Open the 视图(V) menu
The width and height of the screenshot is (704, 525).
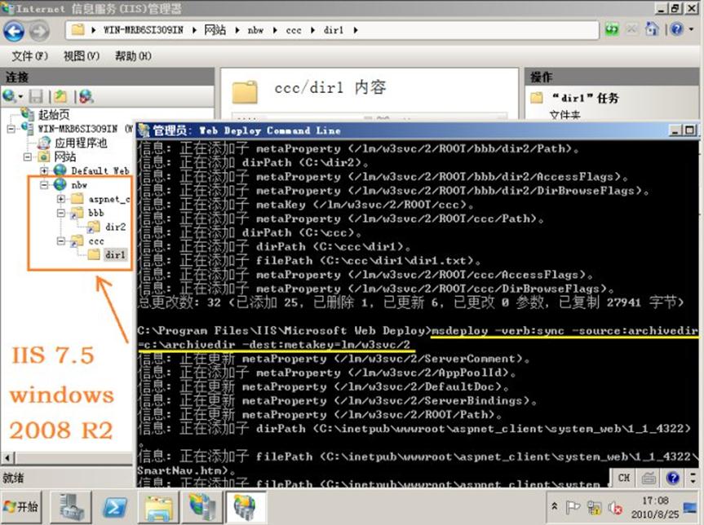click(x=82, y=56)
